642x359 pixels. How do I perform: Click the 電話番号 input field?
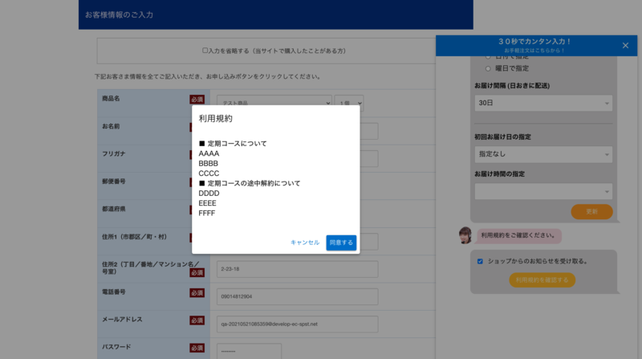coord(297,296)
